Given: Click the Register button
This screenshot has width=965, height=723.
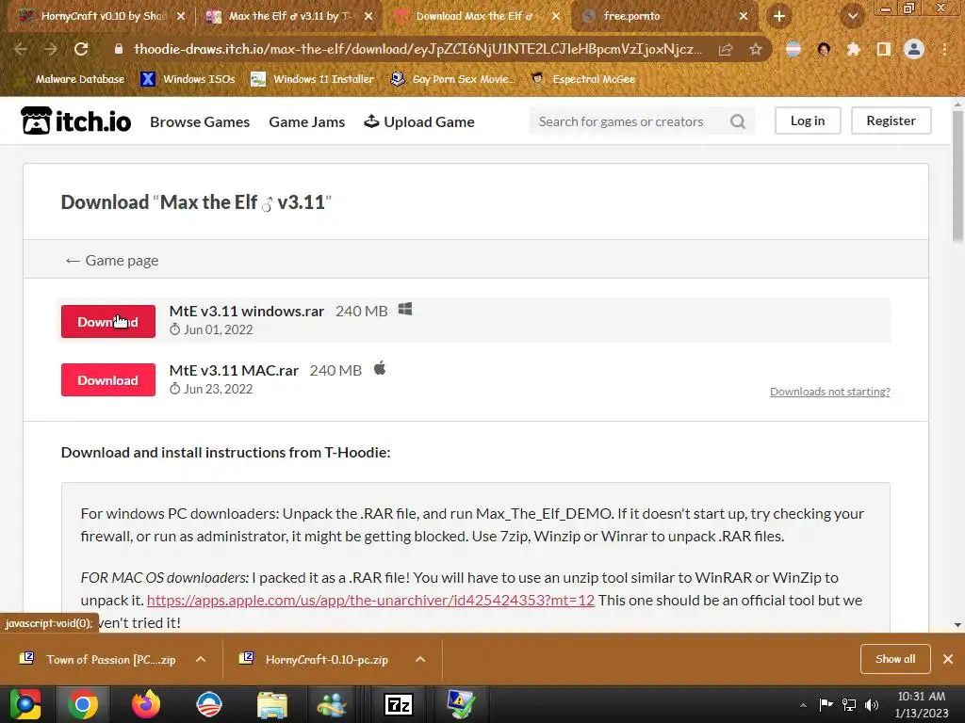Looking at the screenshot, I should pyautogui.click(x=891, y=120).
